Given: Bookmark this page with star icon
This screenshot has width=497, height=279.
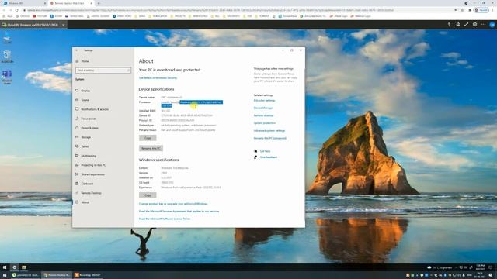Looking at the screenshot, I should [462, 10].
